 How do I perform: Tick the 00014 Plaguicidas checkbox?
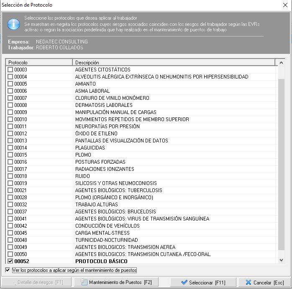click(x=10, y=147)
